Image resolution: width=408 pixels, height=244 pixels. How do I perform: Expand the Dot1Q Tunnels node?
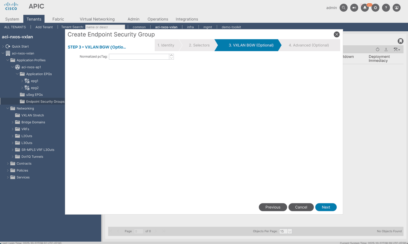pyautogui.click(x=13, y=157)
